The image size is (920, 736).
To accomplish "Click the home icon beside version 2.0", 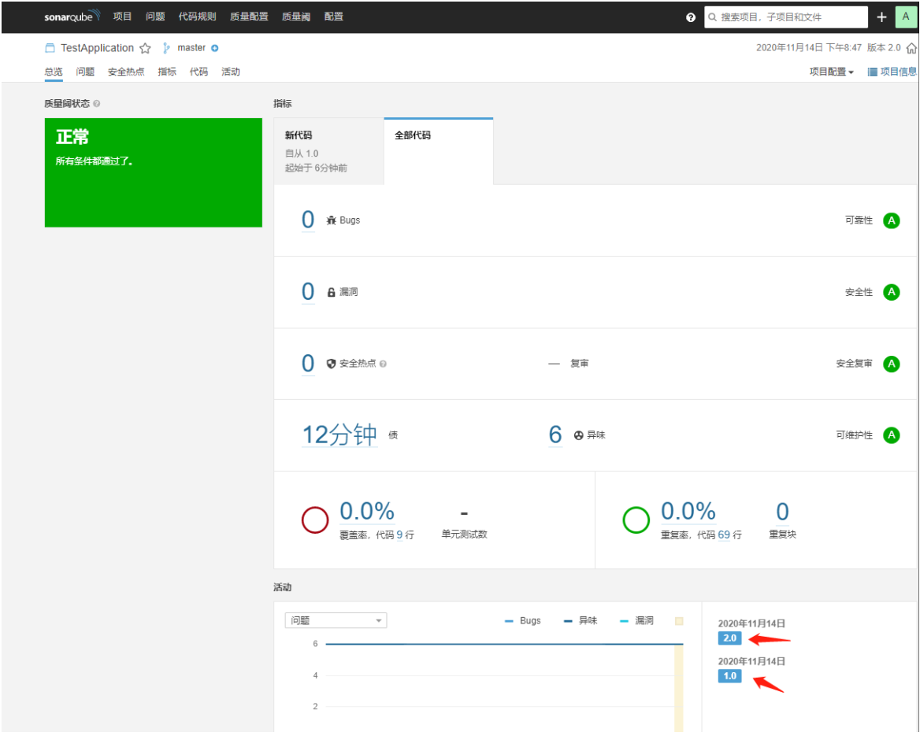I will click(x=912, y=48).
